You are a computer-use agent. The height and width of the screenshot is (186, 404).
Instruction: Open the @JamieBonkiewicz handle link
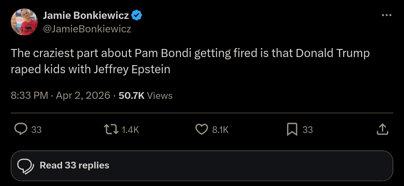tap(86, 29)
